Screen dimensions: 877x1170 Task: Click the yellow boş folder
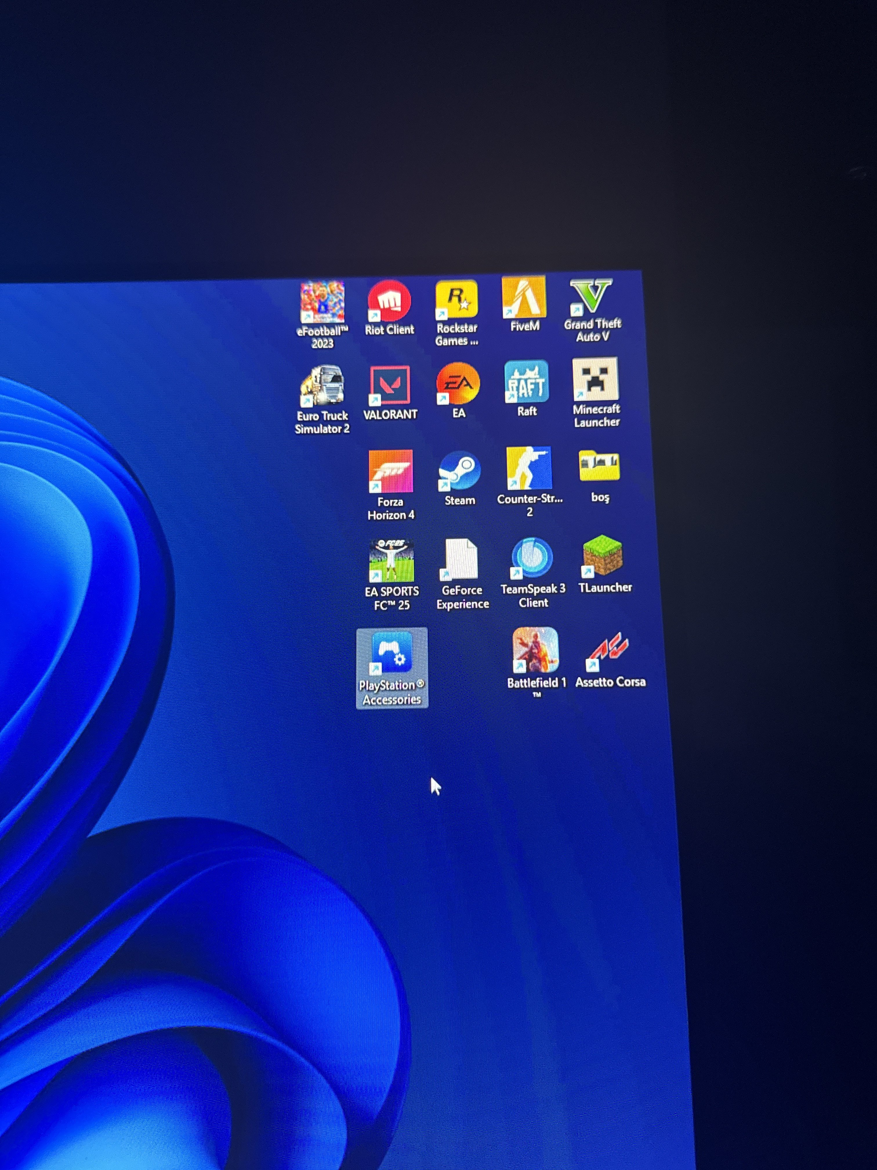(x=599, y=466)
